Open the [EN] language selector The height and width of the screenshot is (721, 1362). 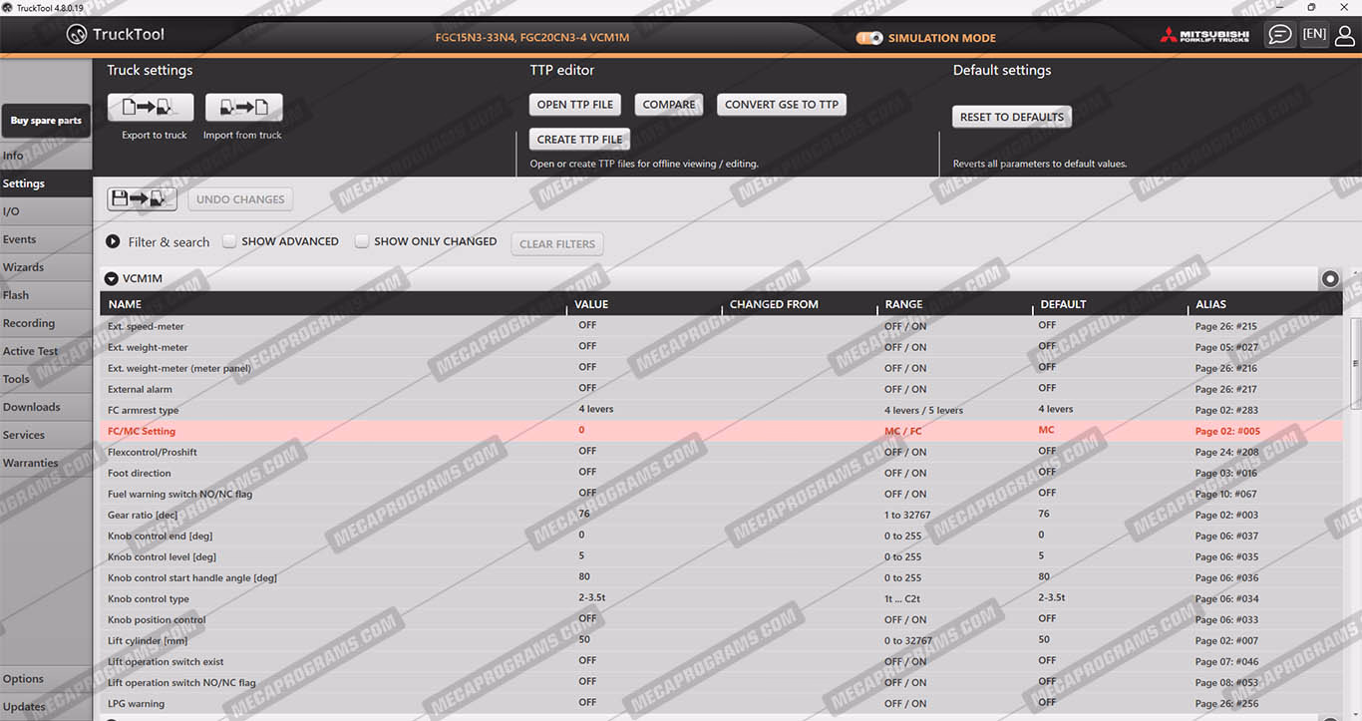1314,34
